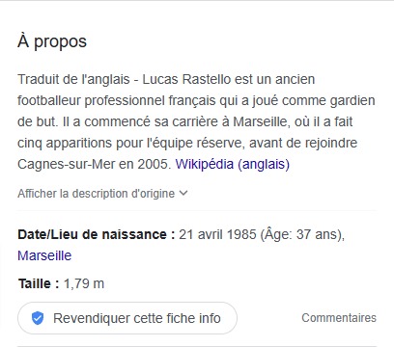Click the word Marseille inside the description paragraph
The image size is (394, 347).
(x=260, y=121)
